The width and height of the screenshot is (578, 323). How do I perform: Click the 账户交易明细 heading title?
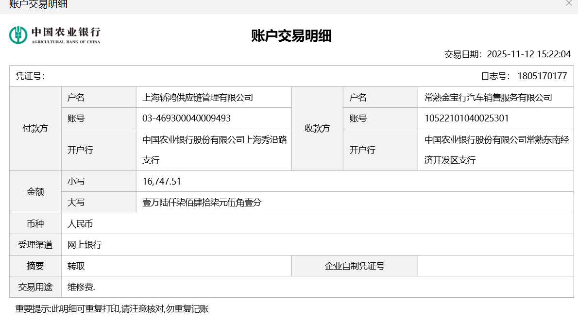click(291, 36)
